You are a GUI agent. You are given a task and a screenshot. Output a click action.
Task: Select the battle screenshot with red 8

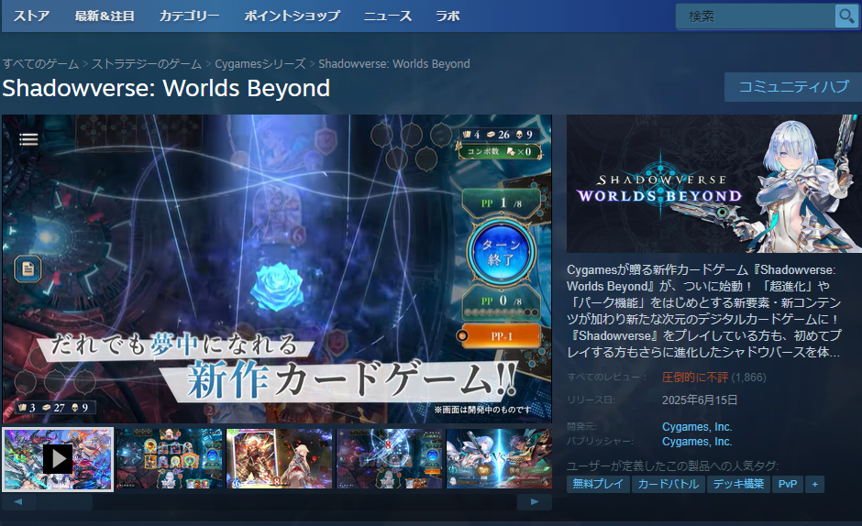click(x=389, y=459)
